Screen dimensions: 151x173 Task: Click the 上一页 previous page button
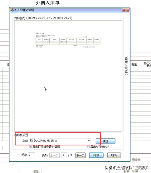[x=54, y=155]
